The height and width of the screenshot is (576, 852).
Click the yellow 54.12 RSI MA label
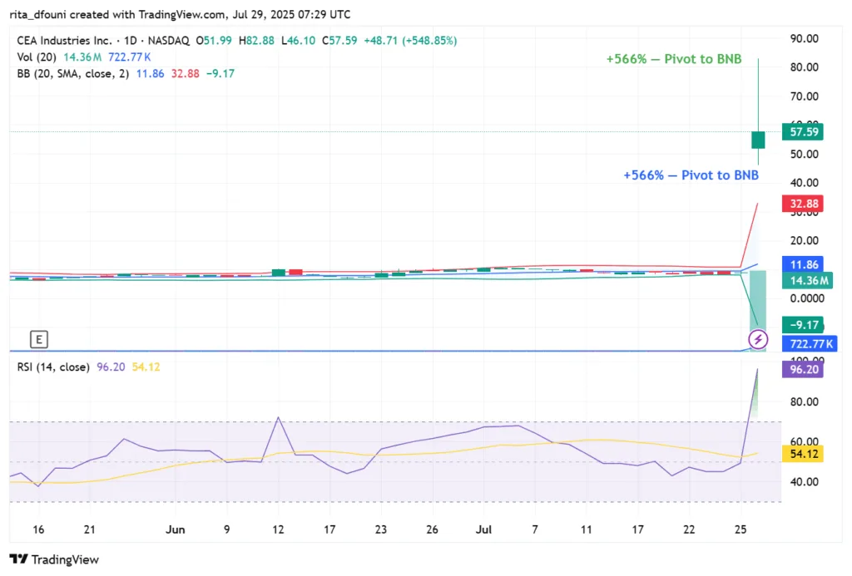803,454
